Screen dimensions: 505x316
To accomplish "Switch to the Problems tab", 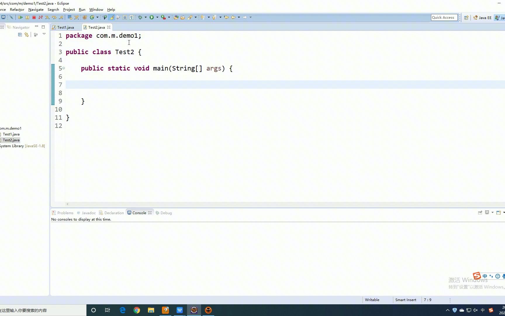I will (63, 213).
